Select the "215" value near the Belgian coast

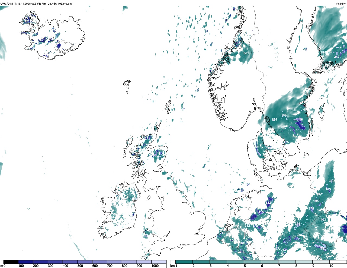(223, 233)
